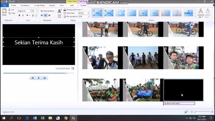The image size is (215, 121).
Task: Open the Edit text tool
Action: [59, 13]
